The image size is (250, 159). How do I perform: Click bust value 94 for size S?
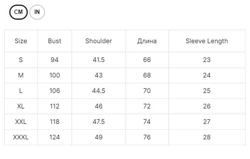click(x=54, y=60)
